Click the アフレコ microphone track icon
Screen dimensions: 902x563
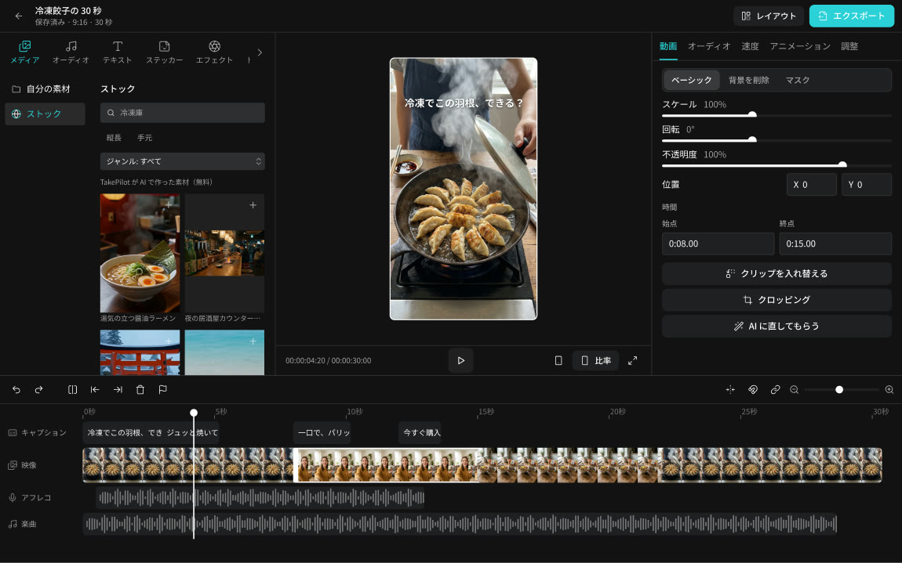coord(13,497)
